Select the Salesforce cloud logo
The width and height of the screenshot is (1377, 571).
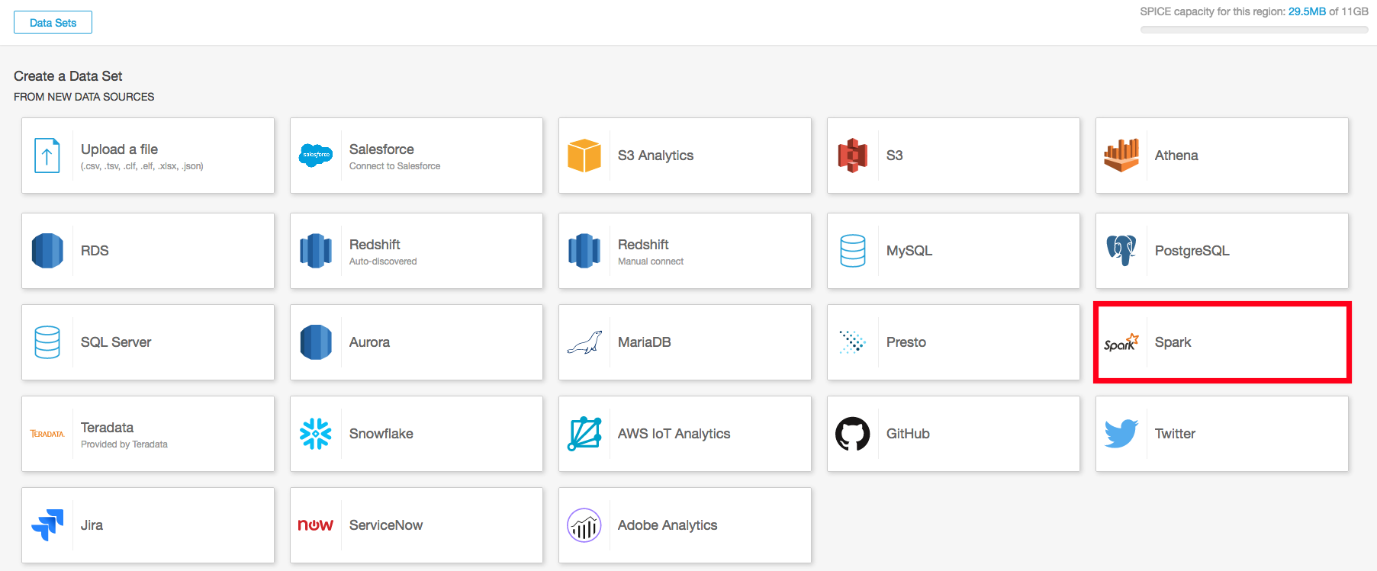click(x=316, y=156)
